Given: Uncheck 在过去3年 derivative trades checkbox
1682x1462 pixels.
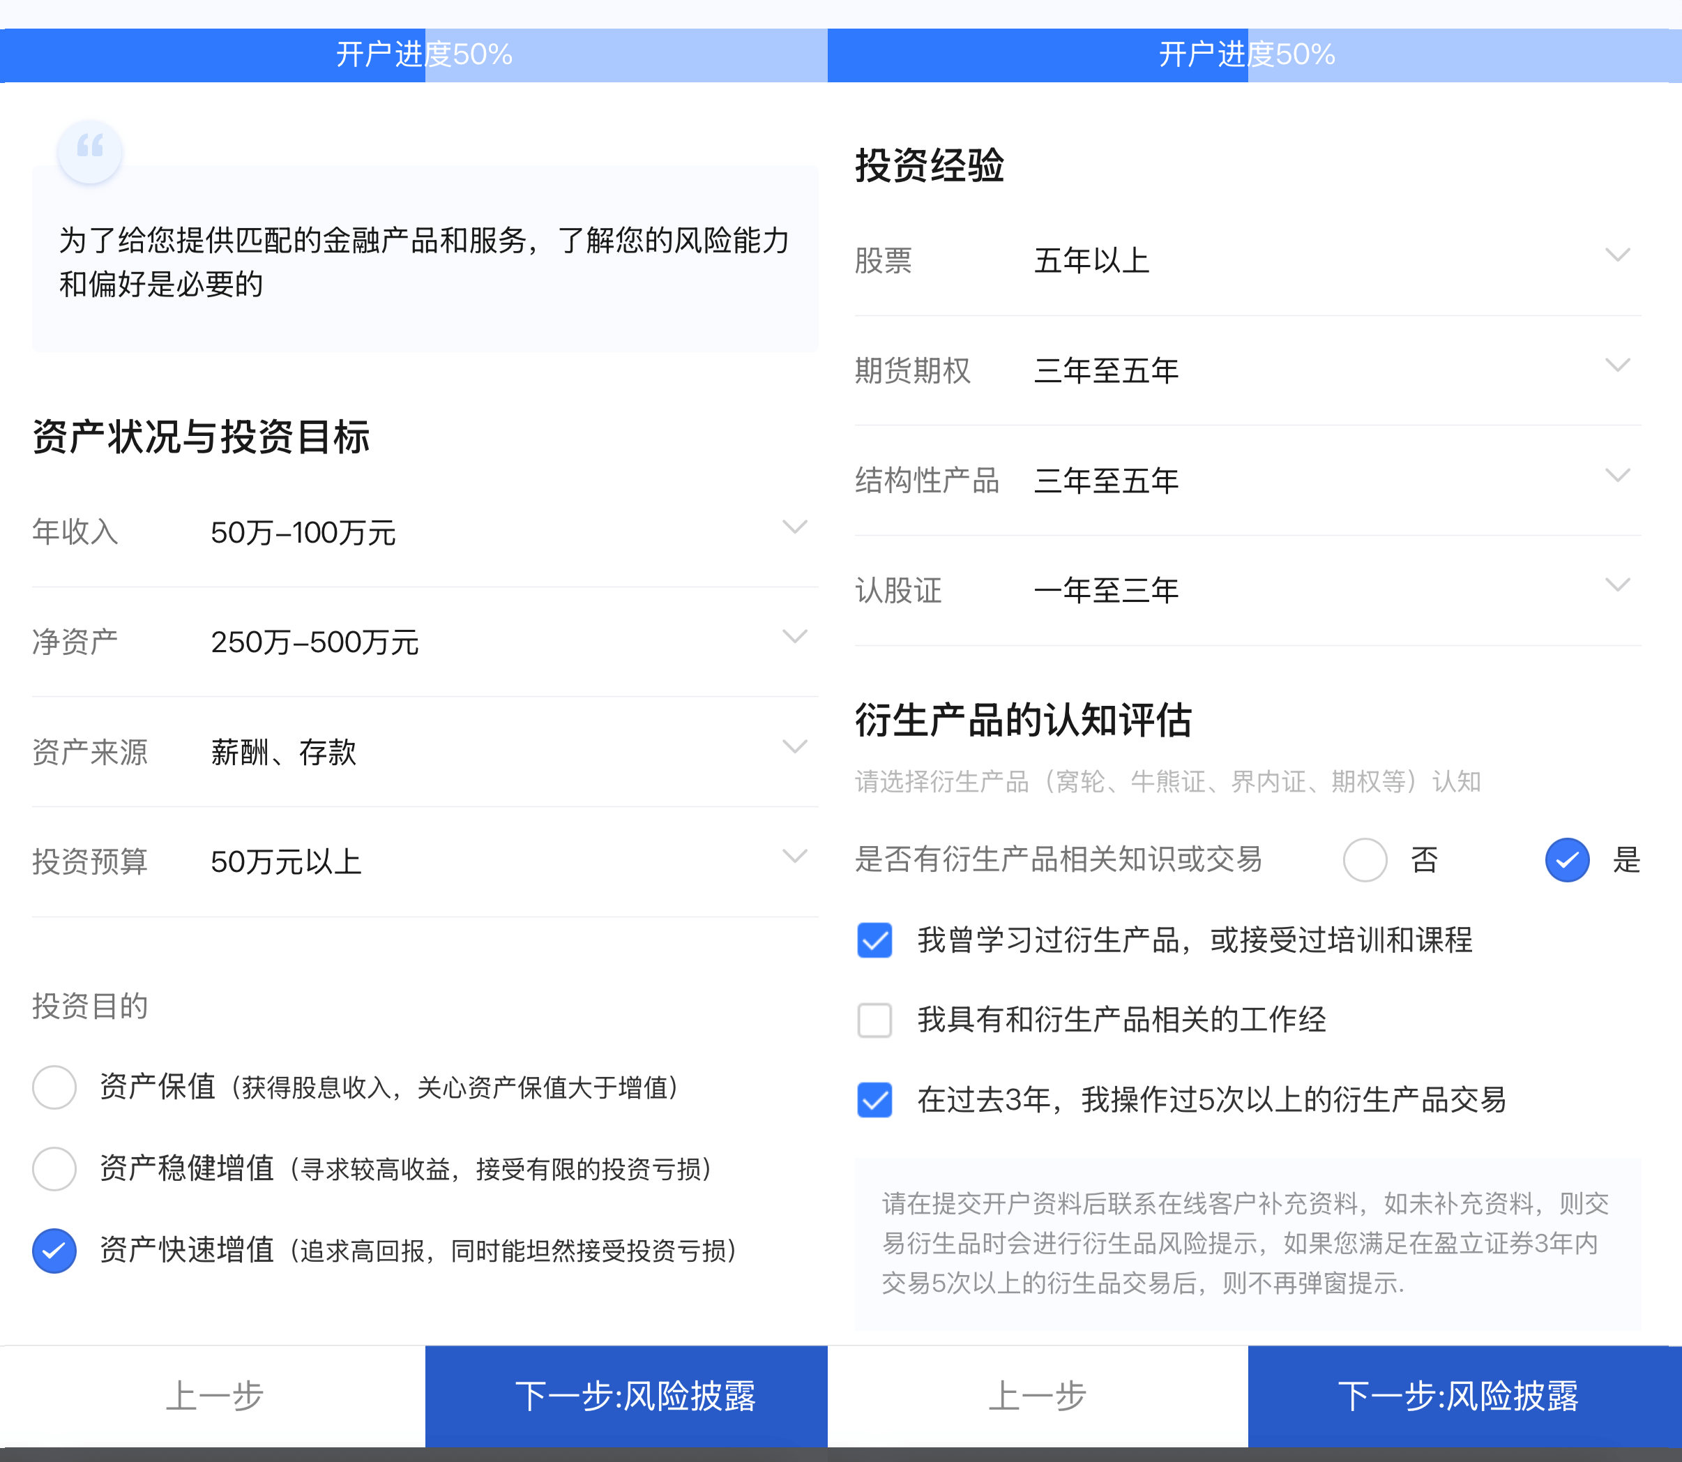Looking at the screenshot, I should 874,1100.
